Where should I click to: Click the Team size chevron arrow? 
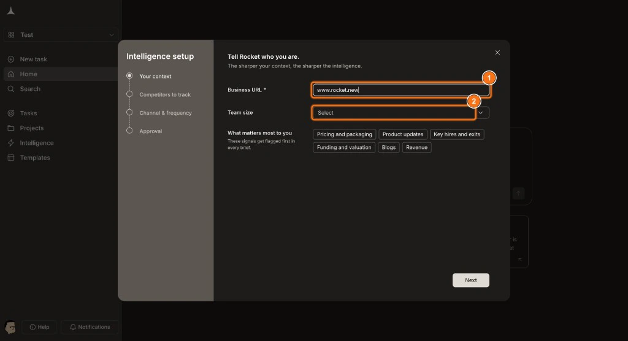481,113
